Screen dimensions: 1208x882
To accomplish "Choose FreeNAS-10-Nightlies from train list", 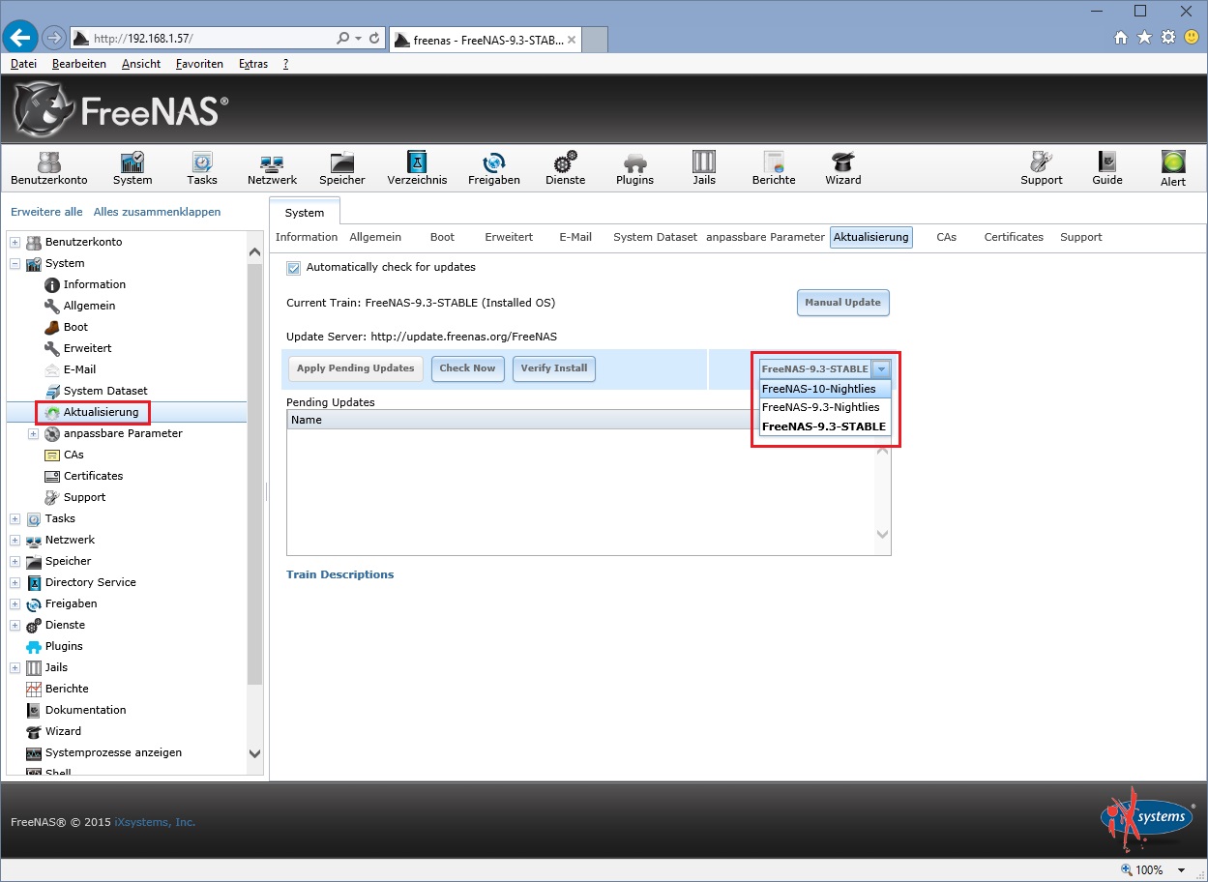I will point(825,389).
